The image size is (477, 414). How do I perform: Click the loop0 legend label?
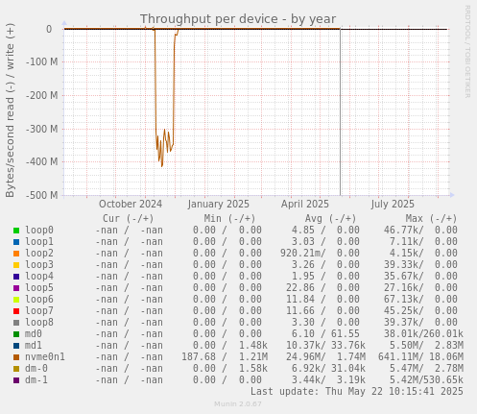pyautogui.click(x=39, y=231)
